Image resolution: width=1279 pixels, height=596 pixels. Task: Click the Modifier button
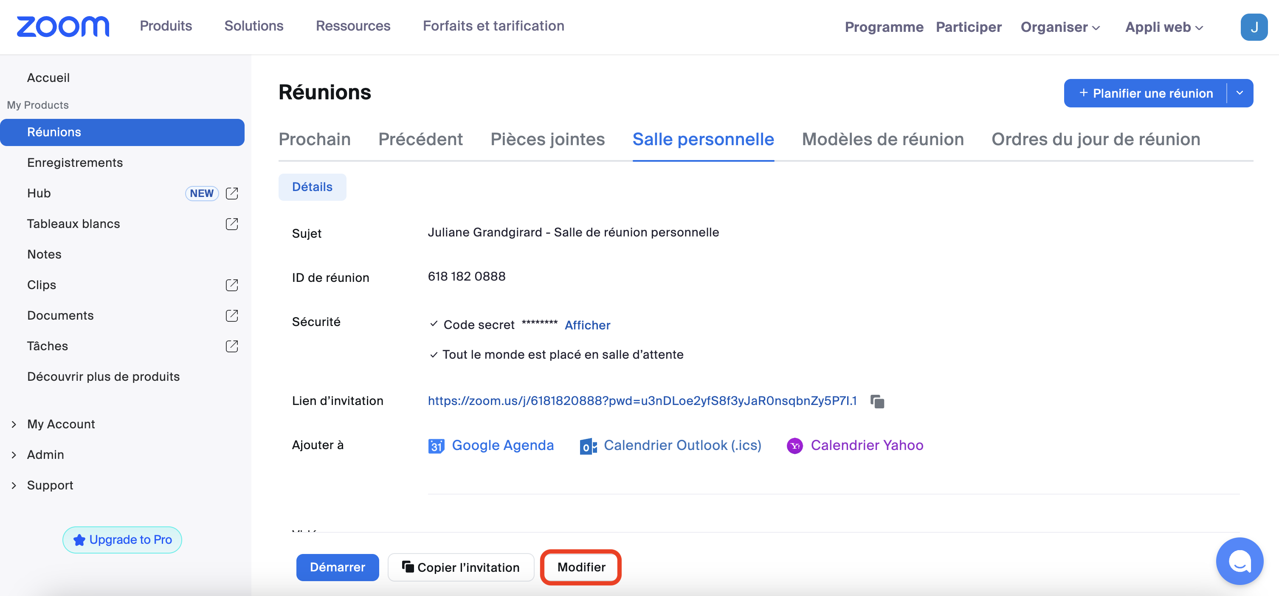tap(581, 567)
